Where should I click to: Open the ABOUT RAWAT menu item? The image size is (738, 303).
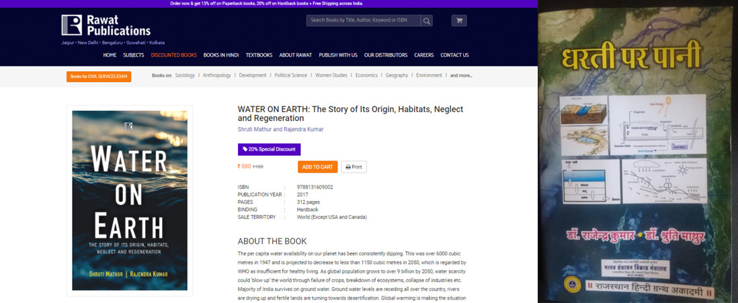[296, 55]
